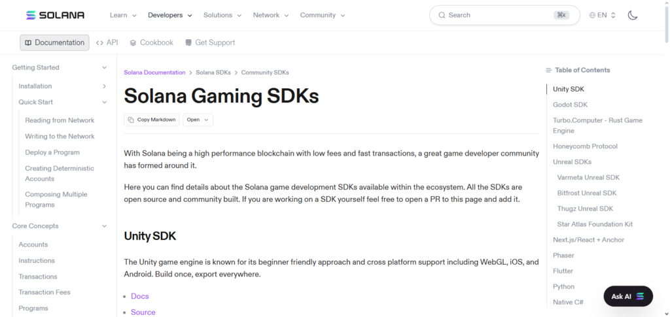
Task: Jump to Turbo.Computer Rust Game Engine
Action: coord(597,125)
